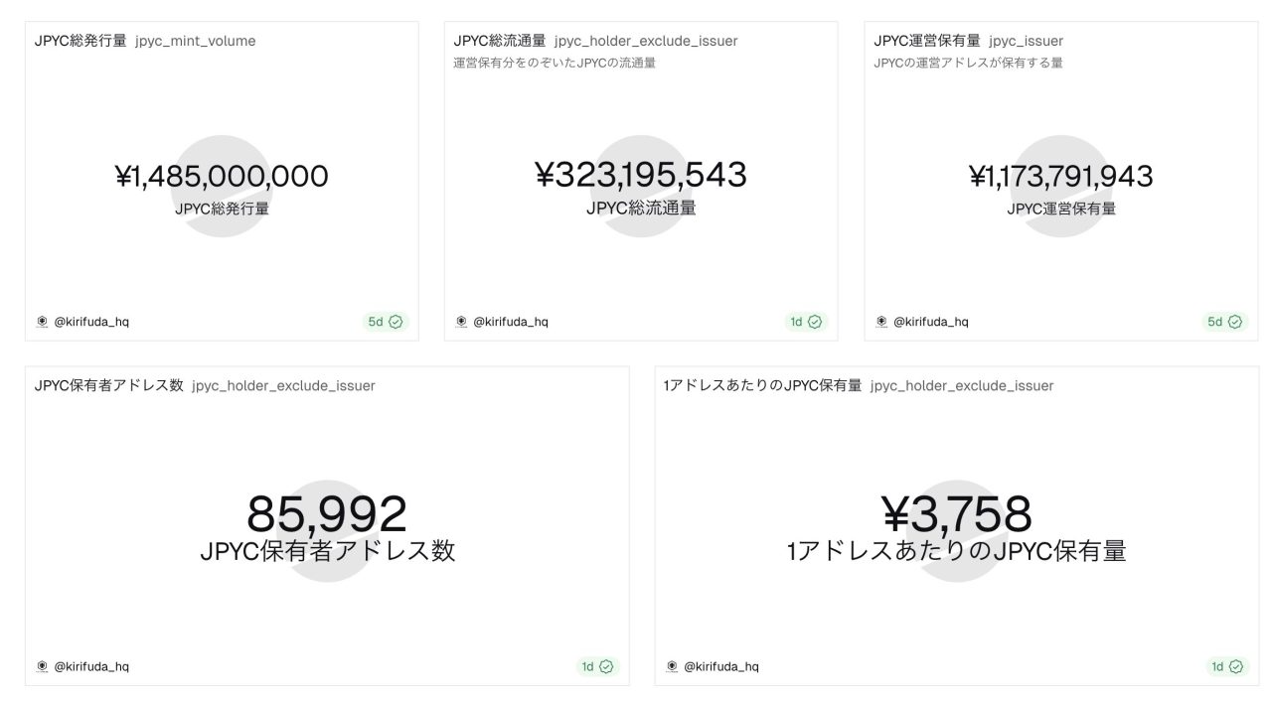Click the 1d checkmark badge in 1アドレスあたりのJPYC保有量 panel

click(x=1227, y=666)
